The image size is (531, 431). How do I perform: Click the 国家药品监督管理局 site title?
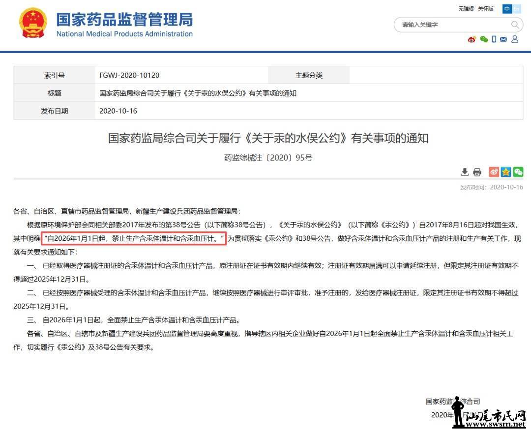pyautogui.click(x=124, y=20)
